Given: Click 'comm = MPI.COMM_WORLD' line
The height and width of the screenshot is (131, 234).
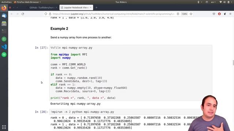Looking at the screenshot, I should point(68,64).
